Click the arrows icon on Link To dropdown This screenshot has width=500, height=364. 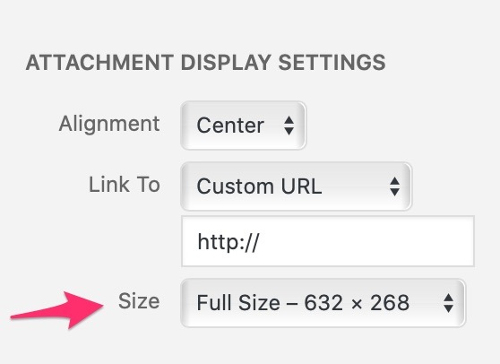pyautogui.click(x=395, y=186)
